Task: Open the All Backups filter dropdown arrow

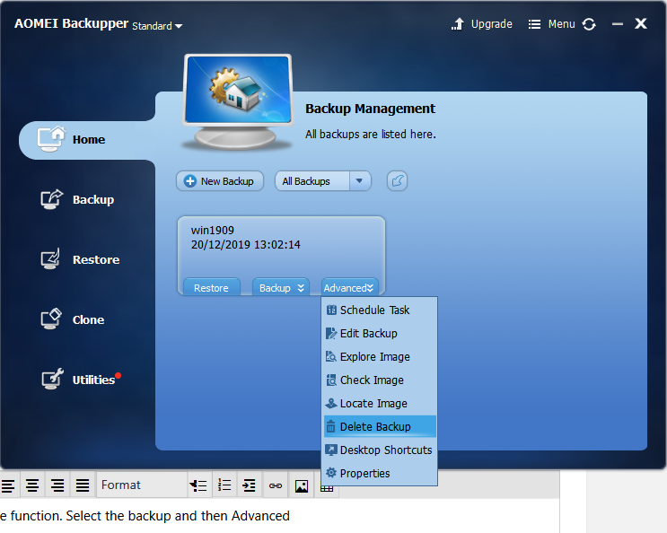Action: [x=359, y=181]
